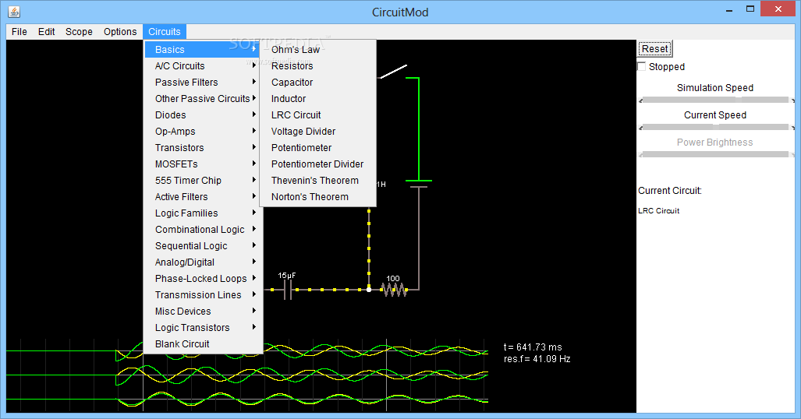The width and height of the screenshot is (801, 419).
Task: Load Thevenin's Theorem circuit
Action: click(317, 180)
